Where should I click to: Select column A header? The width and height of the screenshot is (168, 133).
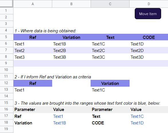(33, 4)
